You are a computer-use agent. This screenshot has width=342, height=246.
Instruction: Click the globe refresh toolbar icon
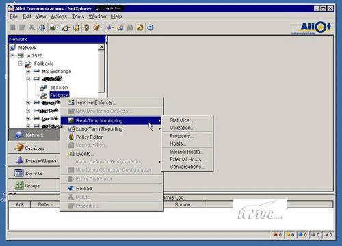coord(42,27)
